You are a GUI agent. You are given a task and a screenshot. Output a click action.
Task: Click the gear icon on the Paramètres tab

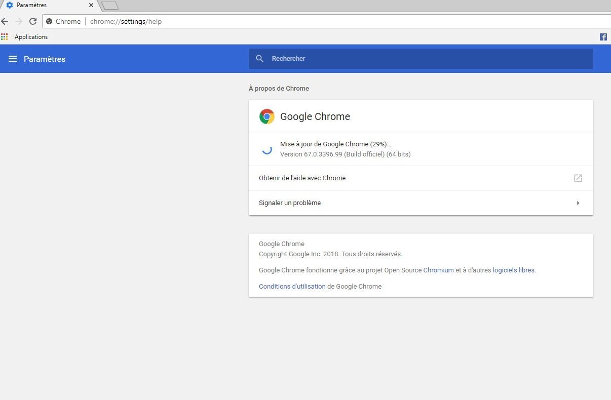pyautogui.click(x=9, y=5)
